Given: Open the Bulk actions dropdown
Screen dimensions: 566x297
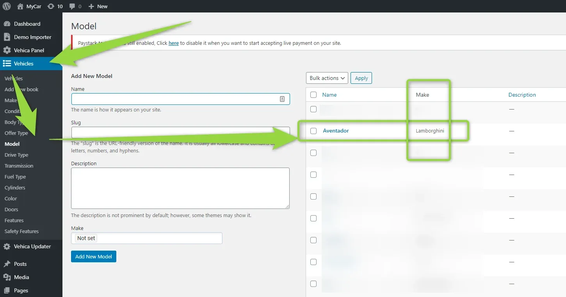Looking at the screenshot, I should 327,78.
